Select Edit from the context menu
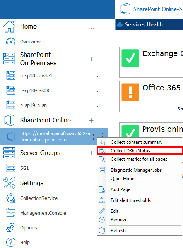Screen dimensions: 183x248 (140, 211)
